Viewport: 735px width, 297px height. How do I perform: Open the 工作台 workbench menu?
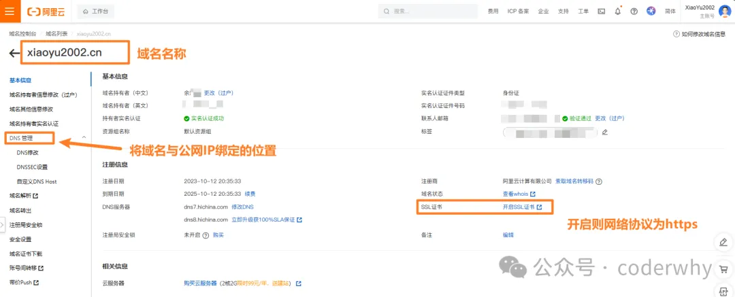[95, 12]
